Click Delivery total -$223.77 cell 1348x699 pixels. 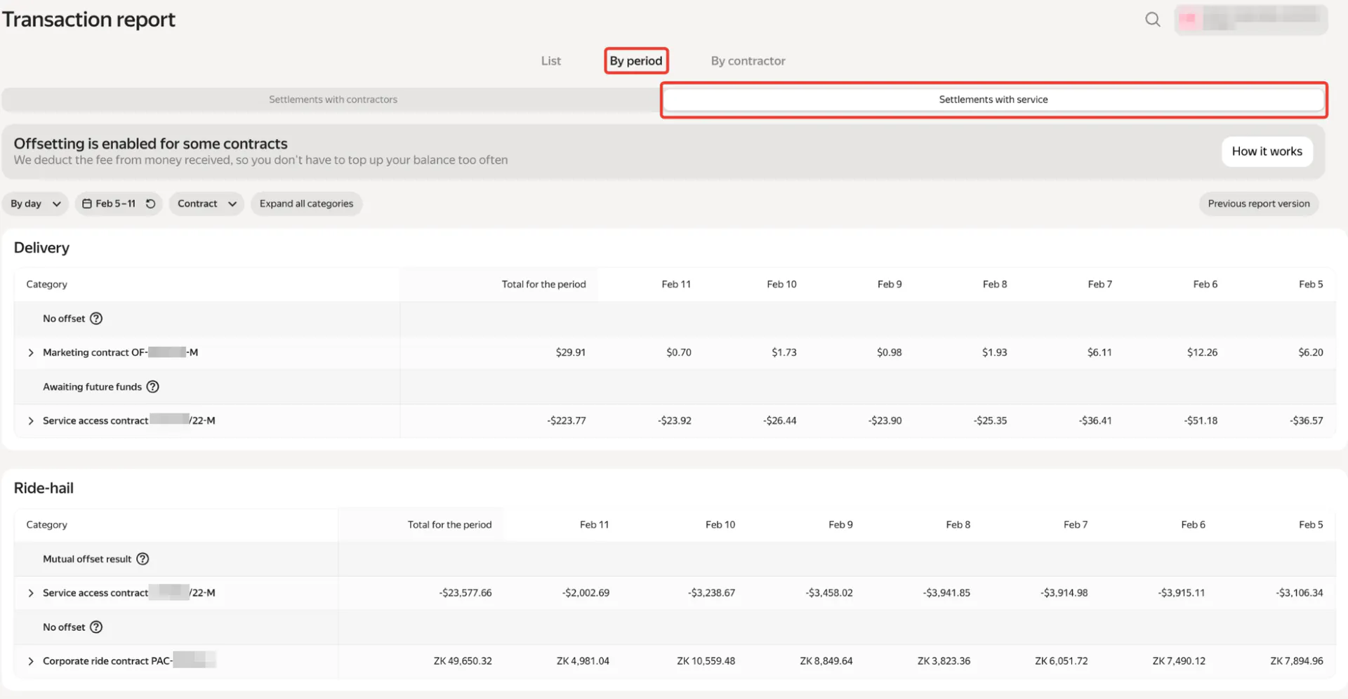(x=566, y=421)
